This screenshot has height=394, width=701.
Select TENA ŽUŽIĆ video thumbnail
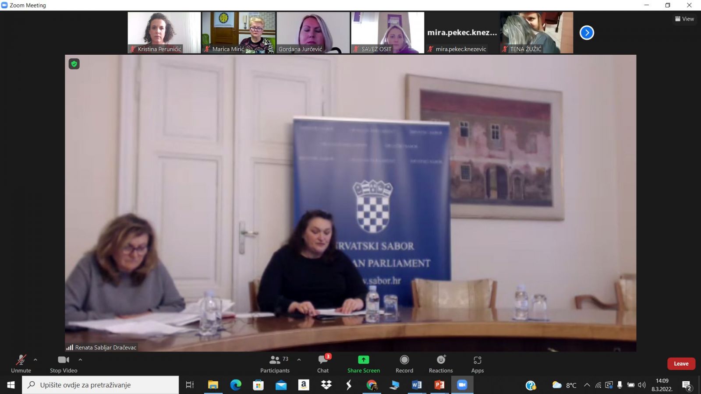click(537, 32)
